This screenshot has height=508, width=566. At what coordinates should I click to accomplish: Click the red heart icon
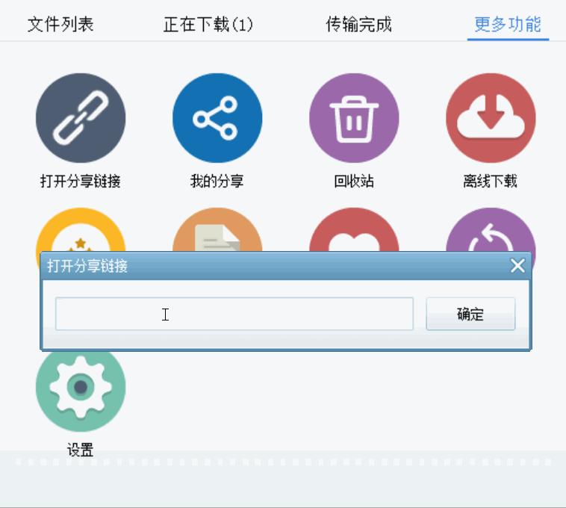point(354,230)
